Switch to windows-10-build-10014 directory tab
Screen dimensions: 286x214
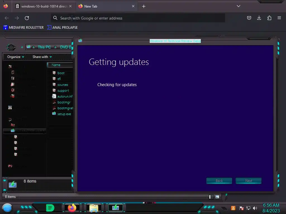pyautogui.click(x=44, y=6)
